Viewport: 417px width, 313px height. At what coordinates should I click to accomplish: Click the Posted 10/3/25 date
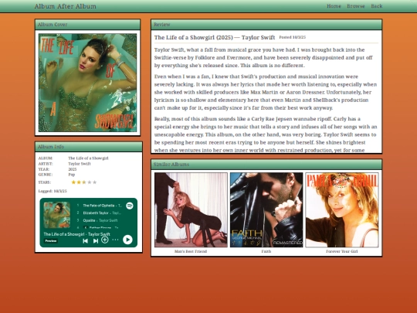coord(292,37)
